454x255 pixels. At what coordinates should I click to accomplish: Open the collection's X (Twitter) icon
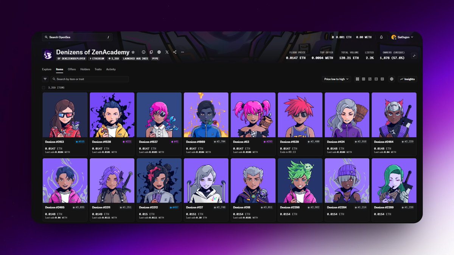click(167, 52)
